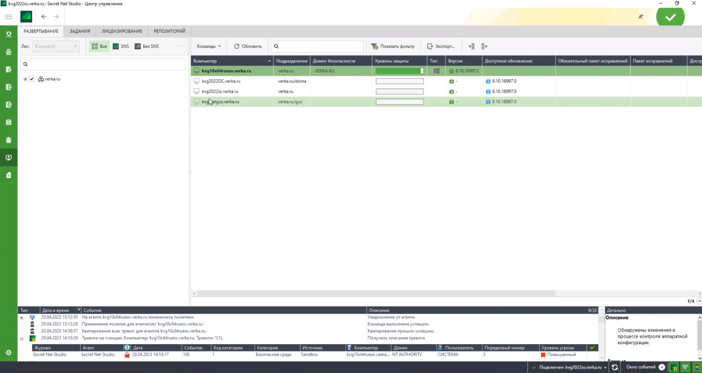Toggle the verka.ru tree checkbox

(32, 79)
